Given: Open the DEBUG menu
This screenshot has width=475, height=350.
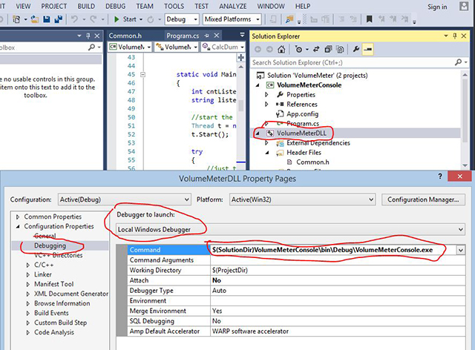Looking at the screenshot, I should coord(116,6).
